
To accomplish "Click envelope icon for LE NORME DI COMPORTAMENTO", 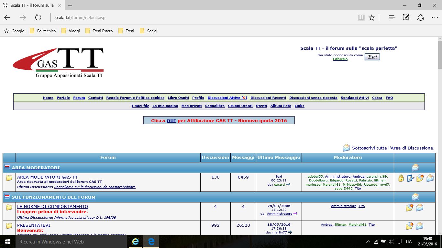I will click(x=420, y=208).
